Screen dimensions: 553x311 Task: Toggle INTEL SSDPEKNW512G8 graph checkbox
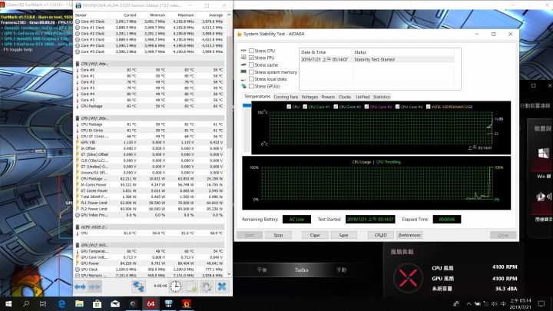(x=428, y=107)
